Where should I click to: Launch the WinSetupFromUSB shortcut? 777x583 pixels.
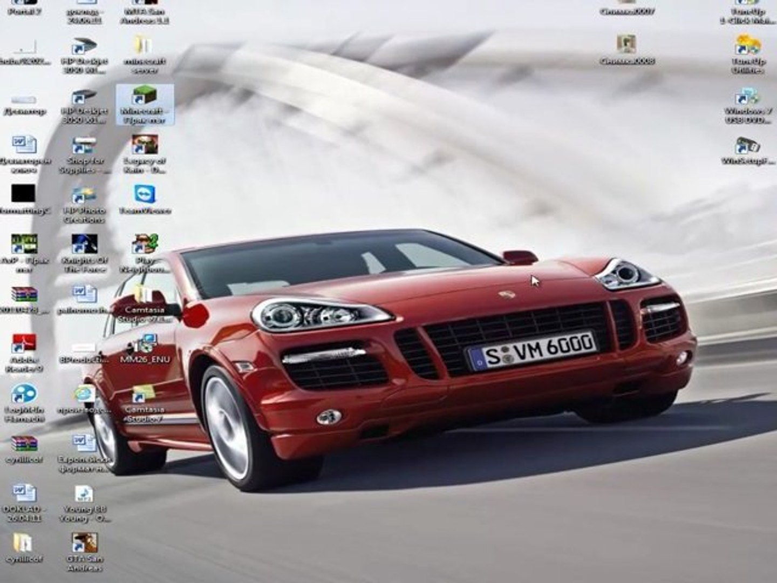pos(748,150)
